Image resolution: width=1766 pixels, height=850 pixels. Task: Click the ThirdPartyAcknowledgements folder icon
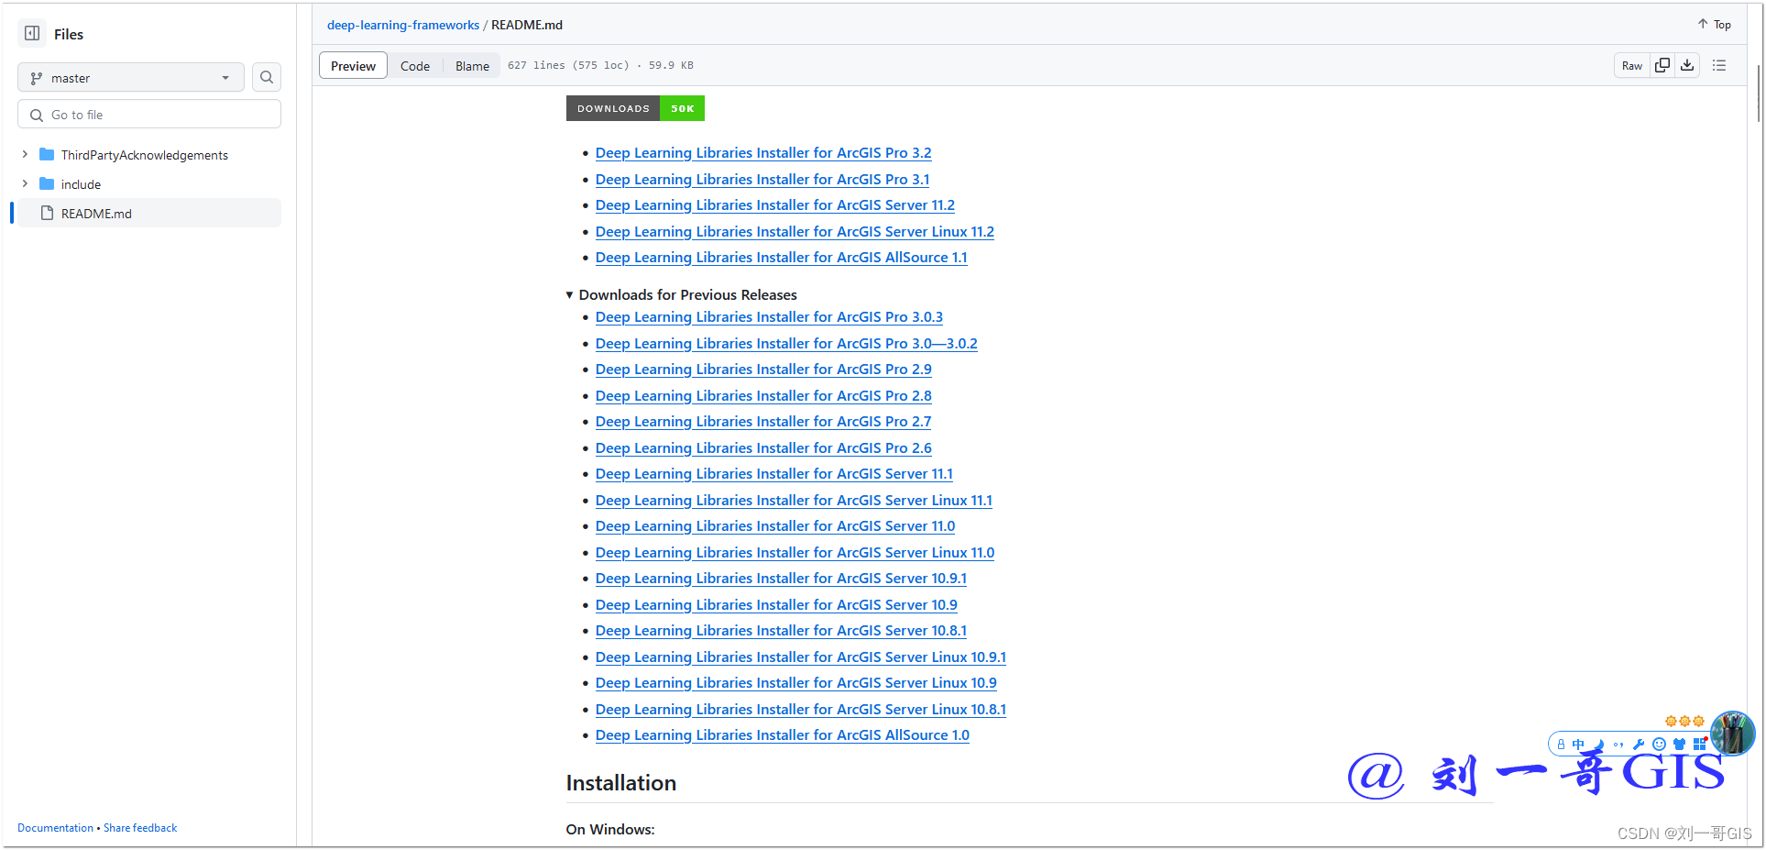pos(47,154)
